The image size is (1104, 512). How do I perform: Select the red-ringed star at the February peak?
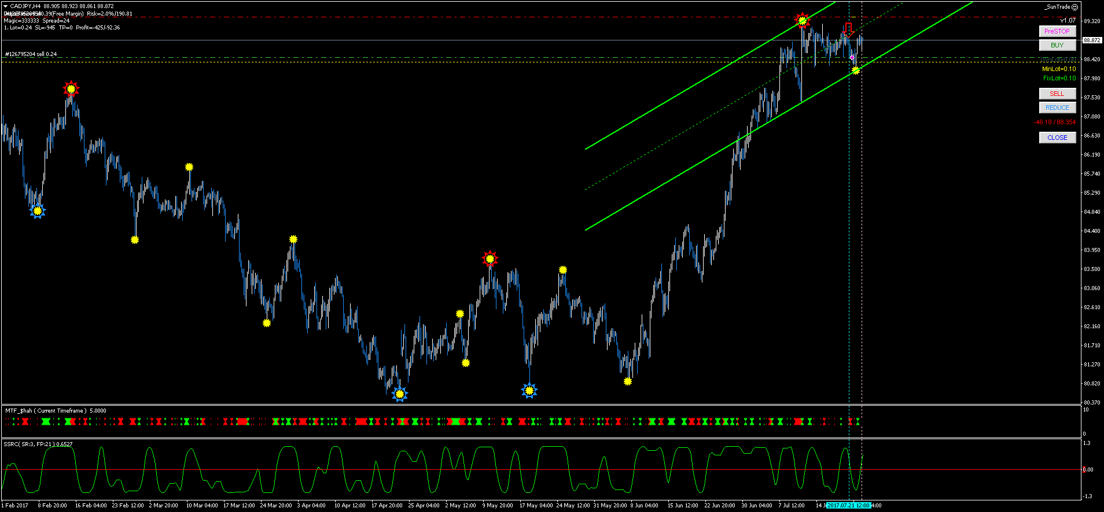point(71,89)
